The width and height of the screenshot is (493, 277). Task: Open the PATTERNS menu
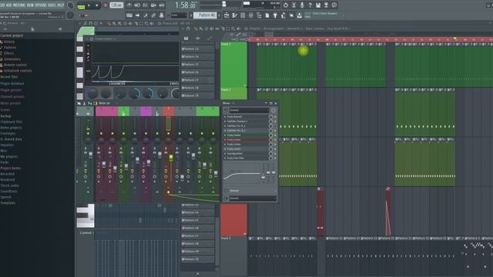pos(19,5)
